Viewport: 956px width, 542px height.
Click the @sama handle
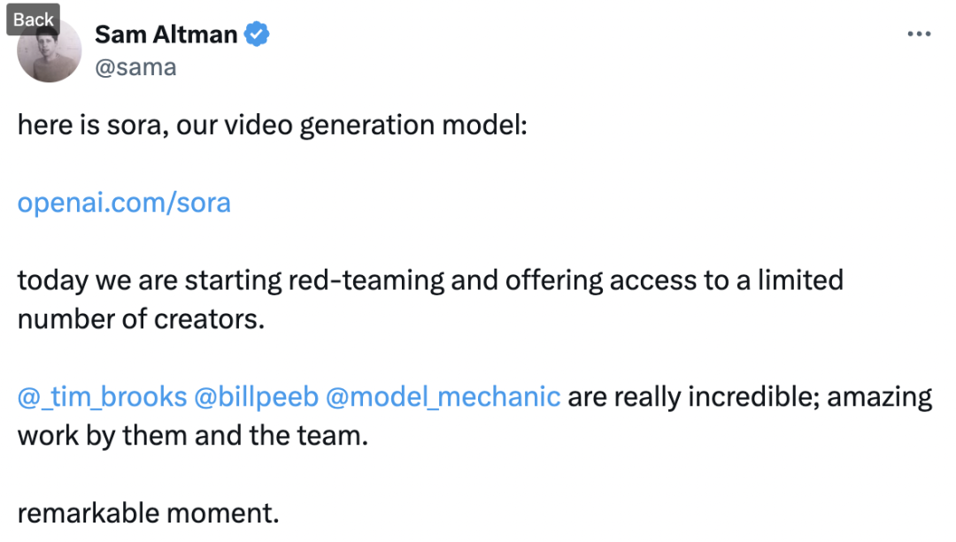(135, 67)
